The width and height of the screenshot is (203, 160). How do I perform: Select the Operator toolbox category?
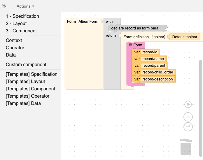click(15, 48)
